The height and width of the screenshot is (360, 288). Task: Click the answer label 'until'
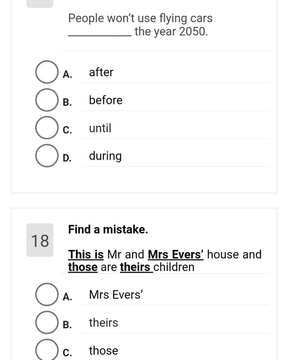100,128
